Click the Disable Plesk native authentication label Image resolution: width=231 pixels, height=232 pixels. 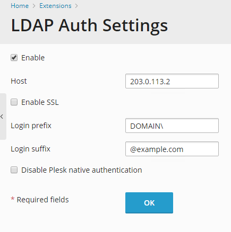82,170
